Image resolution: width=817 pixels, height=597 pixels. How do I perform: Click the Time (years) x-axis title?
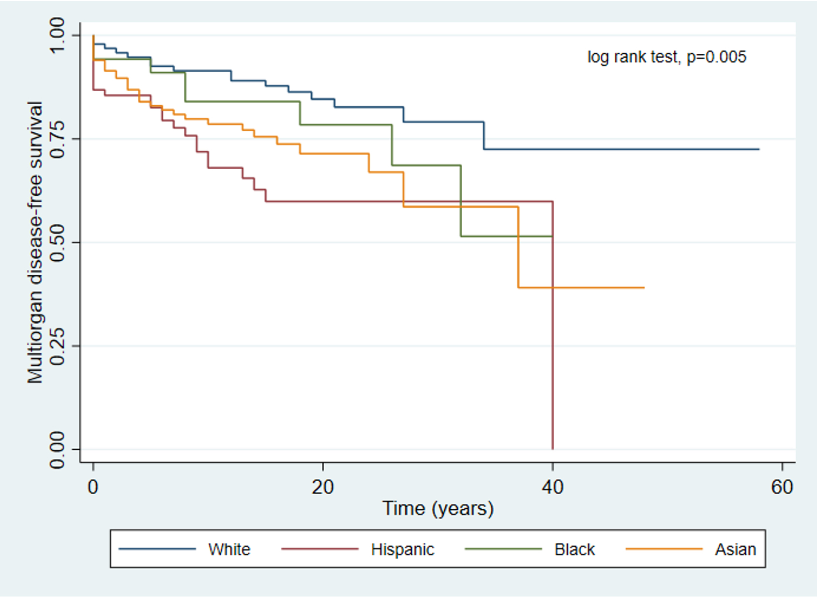438,508
